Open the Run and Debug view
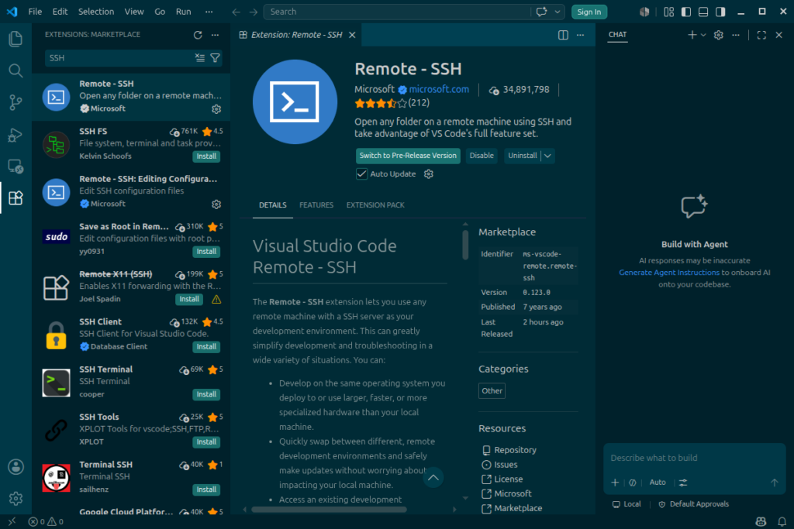794x529 pixels. pos(16,135)
